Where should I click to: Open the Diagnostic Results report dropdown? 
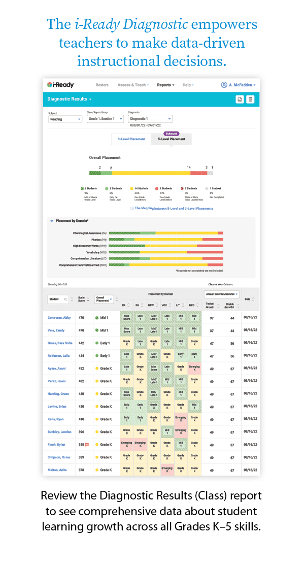(69, 99)
